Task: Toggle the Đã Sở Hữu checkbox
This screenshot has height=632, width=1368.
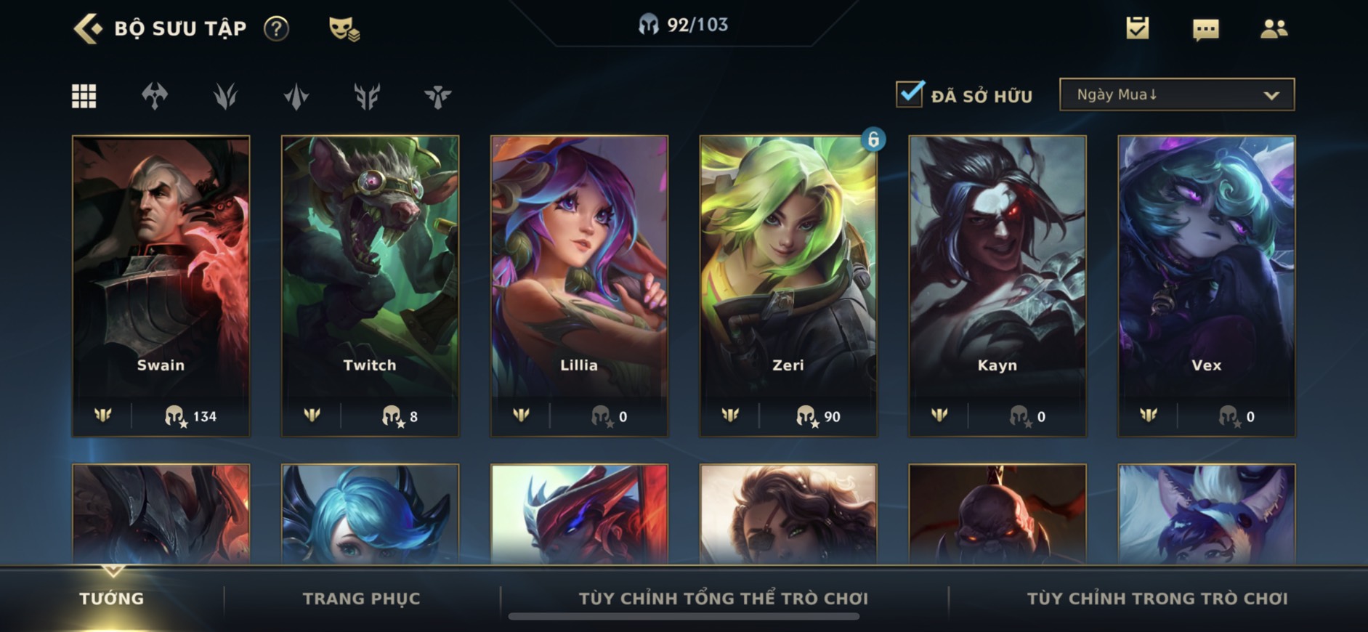Action: pos(910,94)
